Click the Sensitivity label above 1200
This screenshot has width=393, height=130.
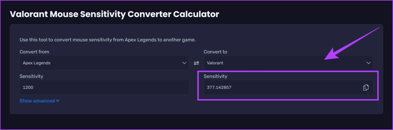(x=31, y=76)
